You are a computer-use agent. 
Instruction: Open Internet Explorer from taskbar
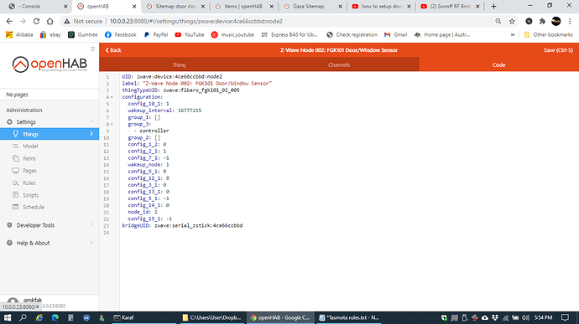click(39, 317)
